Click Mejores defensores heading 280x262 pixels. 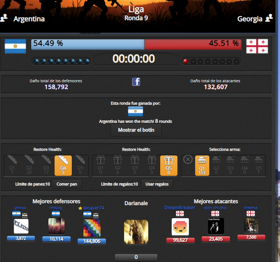point(56,202)
